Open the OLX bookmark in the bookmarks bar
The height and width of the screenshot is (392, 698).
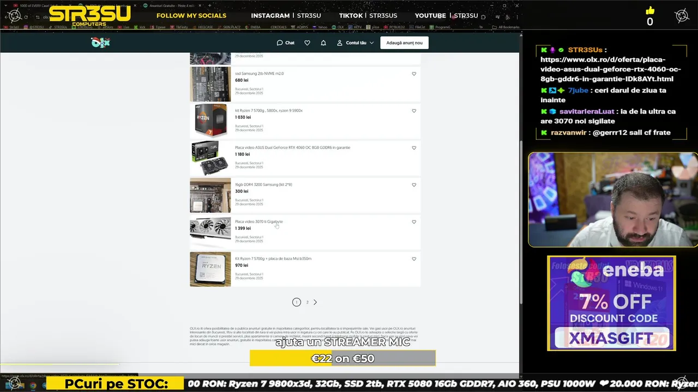coord(337,27)
